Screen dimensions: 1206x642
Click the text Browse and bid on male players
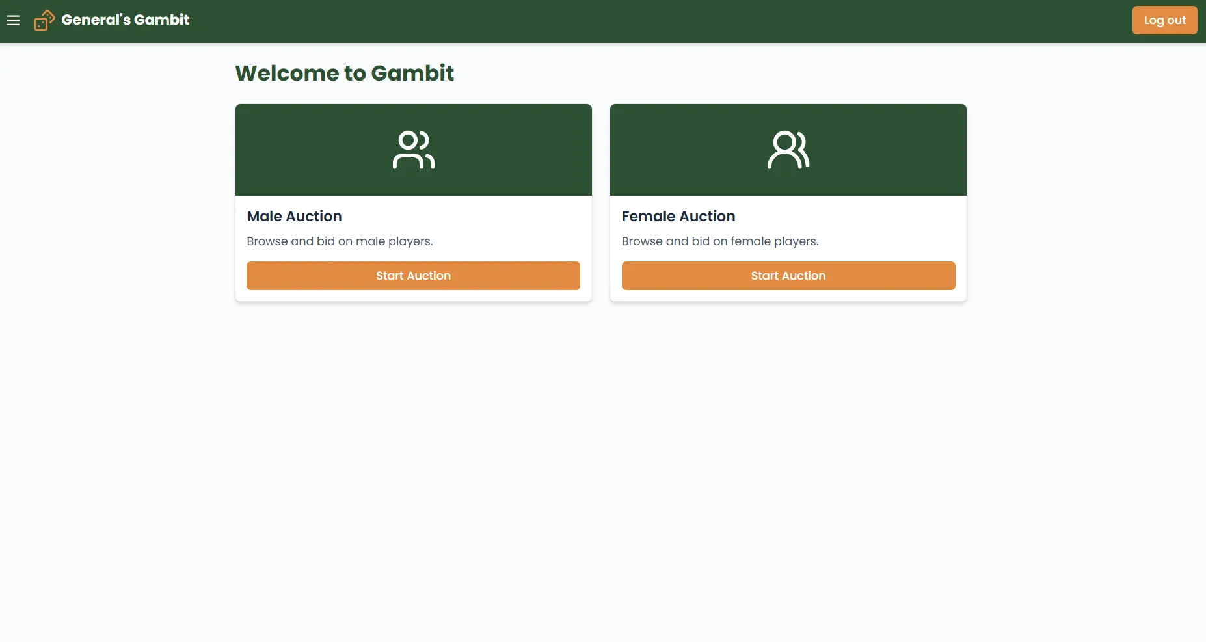click(x=340, y=241)
